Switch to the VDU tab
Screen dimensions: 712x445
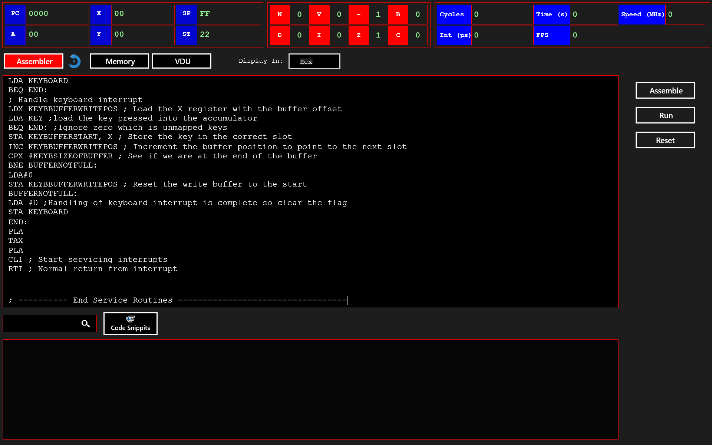pos(182,61)
